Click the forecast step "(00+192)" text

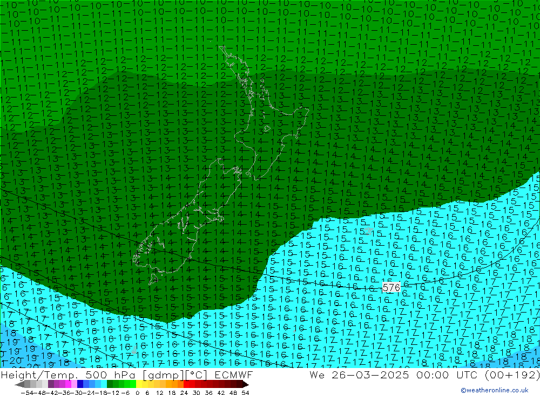pyautogui.click(x=512, y=375)
